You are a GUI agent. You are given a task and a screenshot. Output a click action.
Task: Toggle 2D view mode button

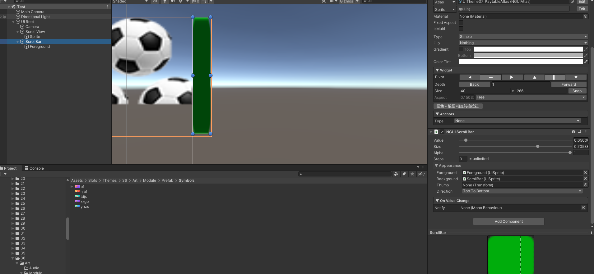pyautogui.click(x=155, y=1)
